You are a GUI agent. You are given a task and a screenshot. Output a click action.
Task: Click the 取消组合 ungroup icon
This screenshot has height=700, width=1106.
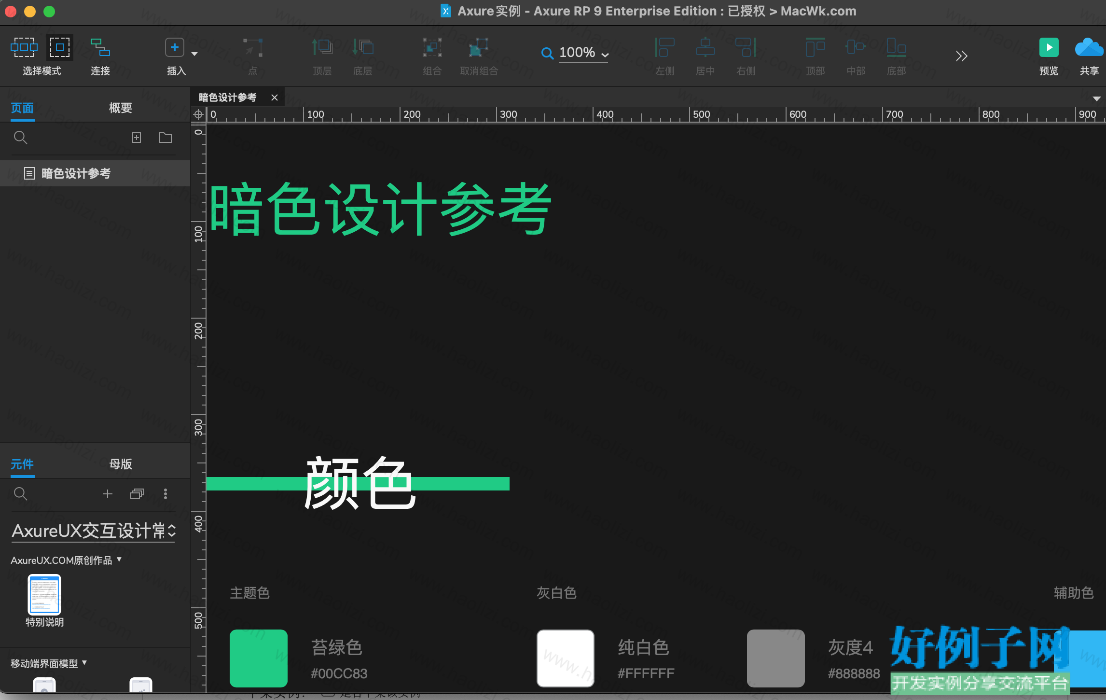(479, 47)
